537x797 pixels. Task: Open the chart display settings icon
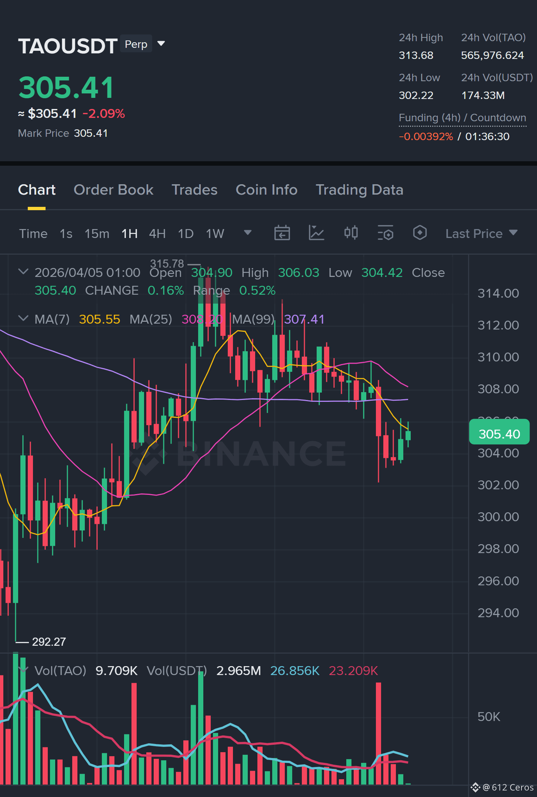pyautogui.click(x=385, y=233)
